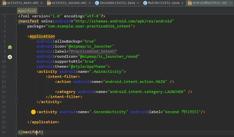The width and height of the screenshot is (234, 137).
Task: Click the class icon on SecondActivity.java tab
Action: click(97, 3)
